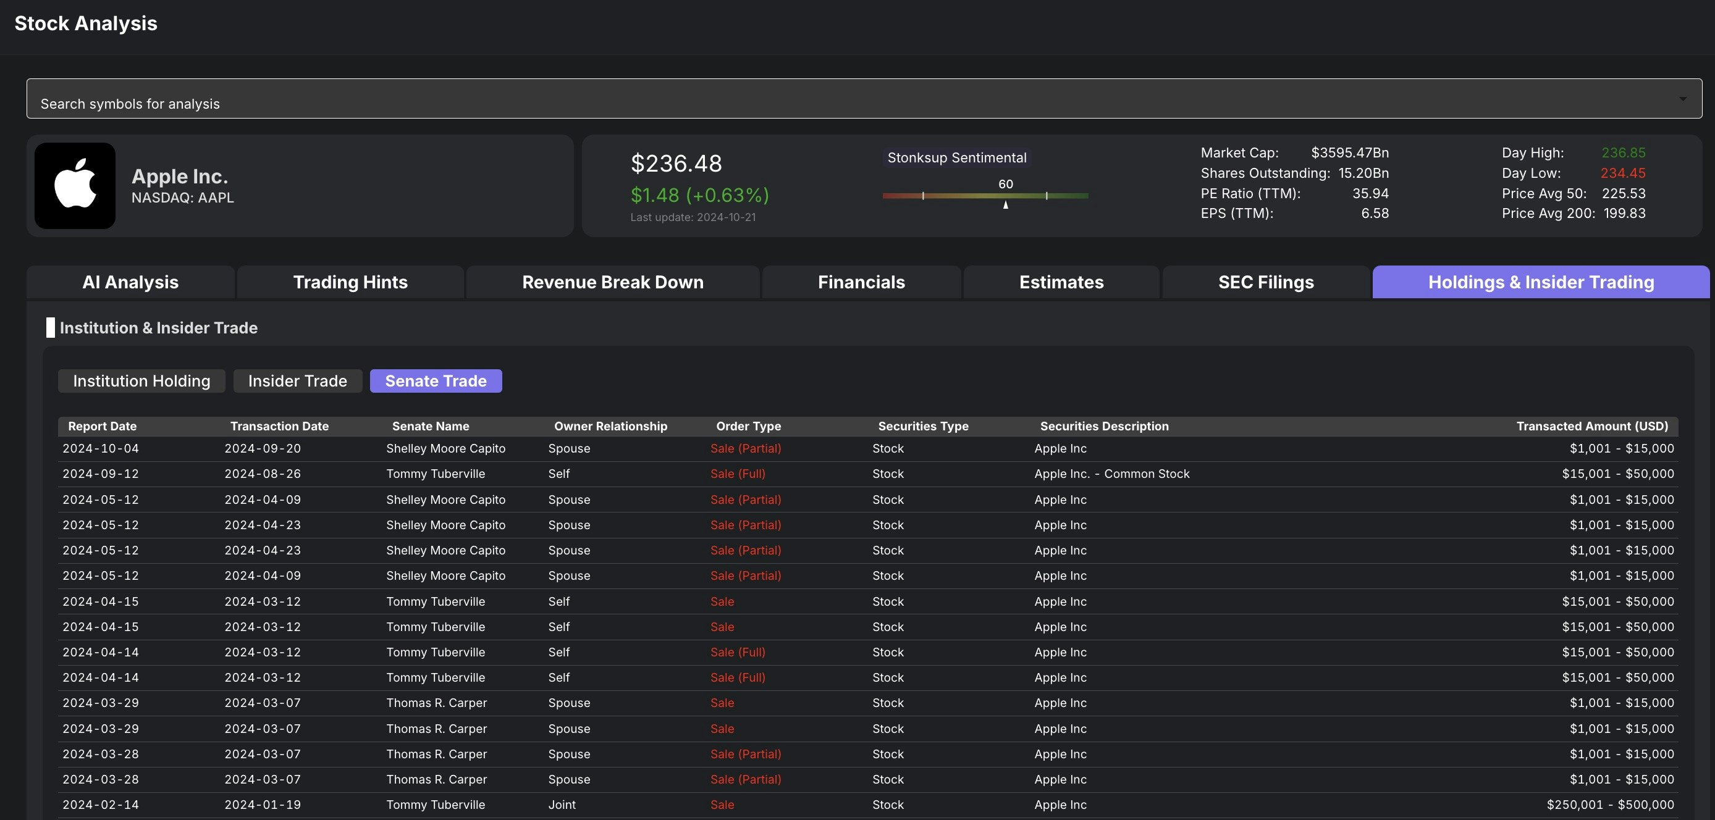Go to the Financials tab
The image size is (1715, 820).
861,282
